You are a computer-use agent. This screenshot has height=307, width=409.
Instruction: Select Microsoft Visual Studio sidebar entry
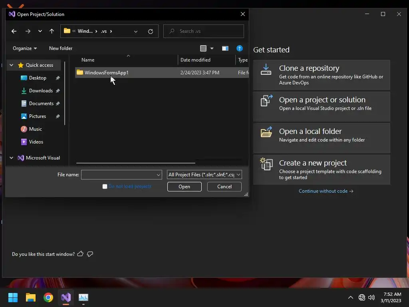pos(39,157)
